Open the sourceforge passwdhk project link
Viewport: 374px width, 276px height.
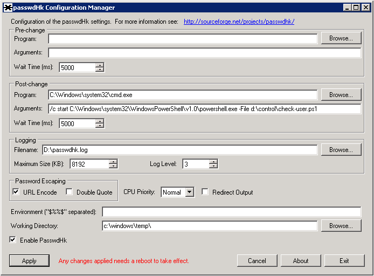[239, 22]
